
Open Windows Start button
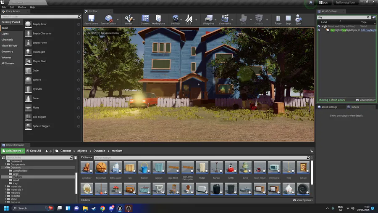pos(6,208)
